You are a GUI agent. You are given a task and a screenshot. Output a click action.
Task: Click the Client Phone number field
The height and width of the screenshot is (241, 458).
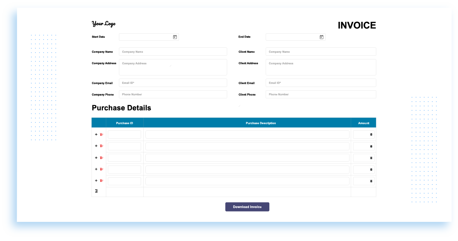[321, 94]
